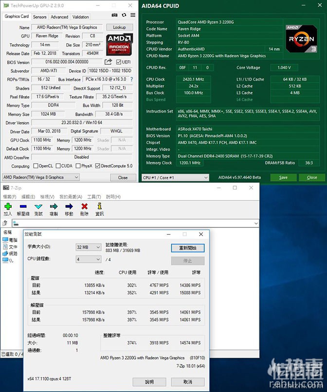Click the BIOS export share icon
Screen dimensions: 327x392
click(x=108, y=62)
